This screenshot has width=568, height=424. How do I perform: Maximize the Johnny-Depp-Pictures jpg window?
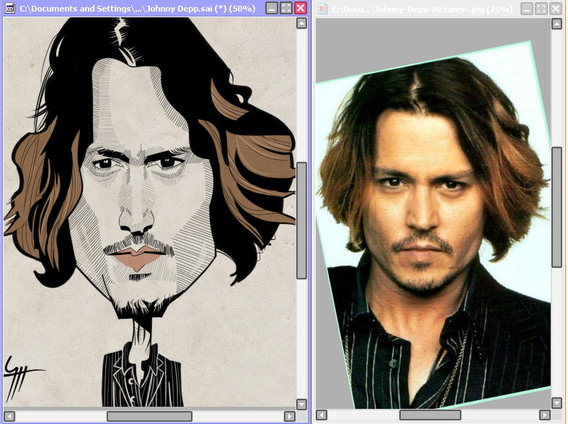tap(541, 9)
